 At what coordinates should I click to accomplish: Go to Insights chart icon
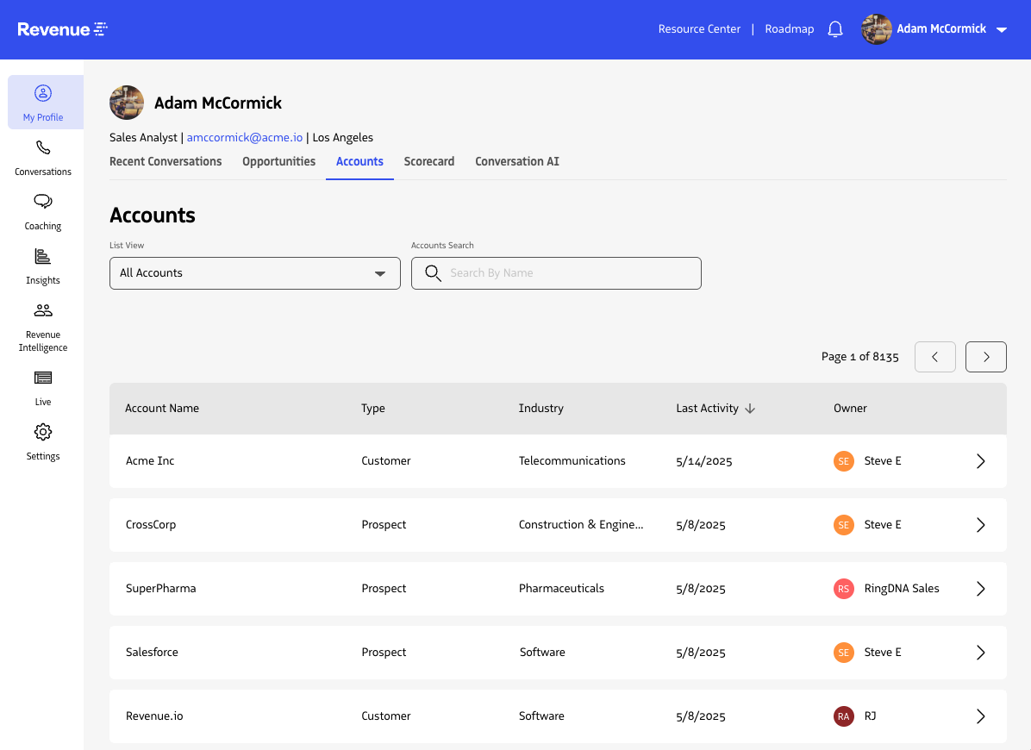tap(43, 257)
